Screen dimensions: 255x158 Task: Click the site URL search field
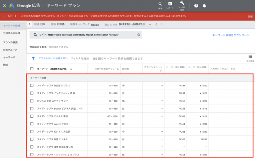[x=85, y=35]
